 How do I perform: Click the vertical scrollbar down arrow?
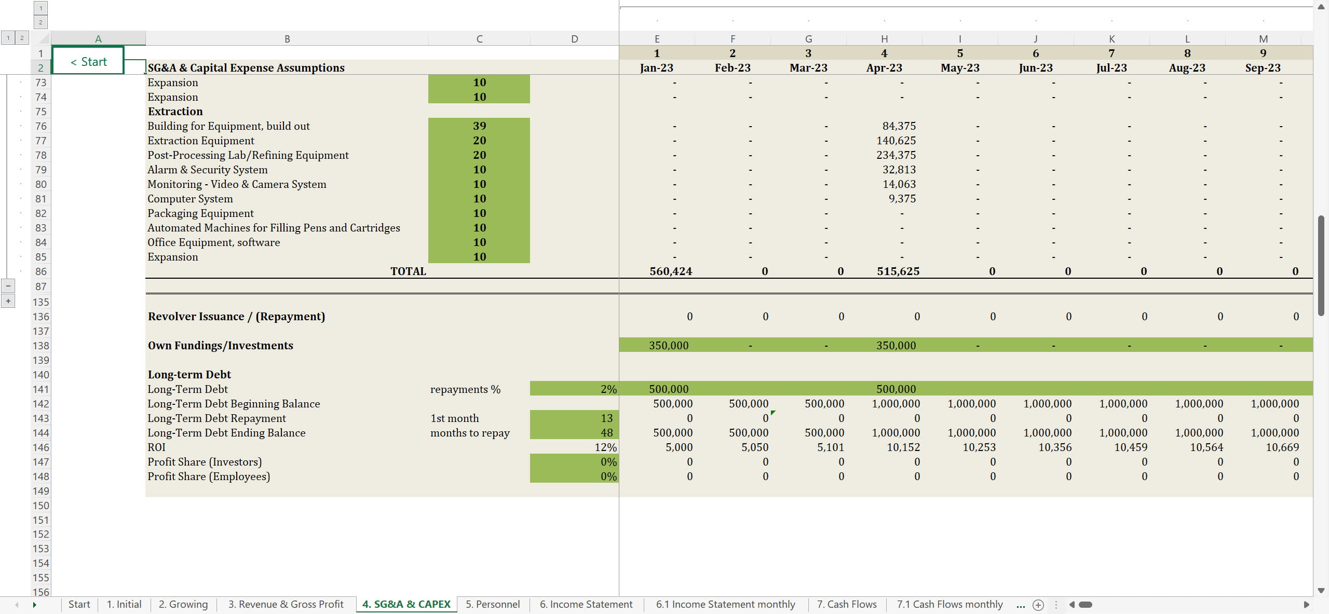pos(1321,591)
